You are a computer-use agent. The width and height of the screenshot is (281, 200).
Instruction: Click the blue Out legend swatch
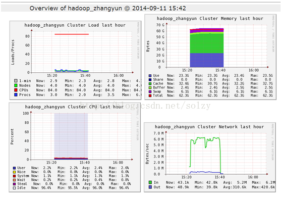(150, 187)
